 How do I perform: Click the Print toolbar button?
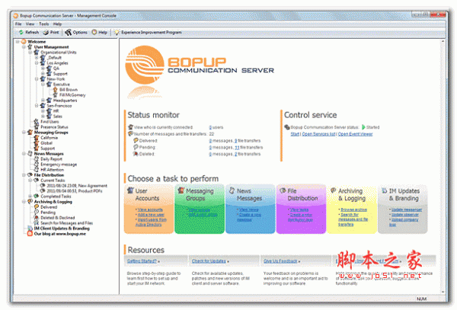point(51,32)
